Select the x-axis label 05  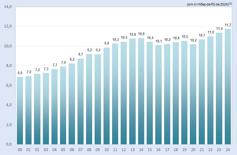tap(63, 150)
